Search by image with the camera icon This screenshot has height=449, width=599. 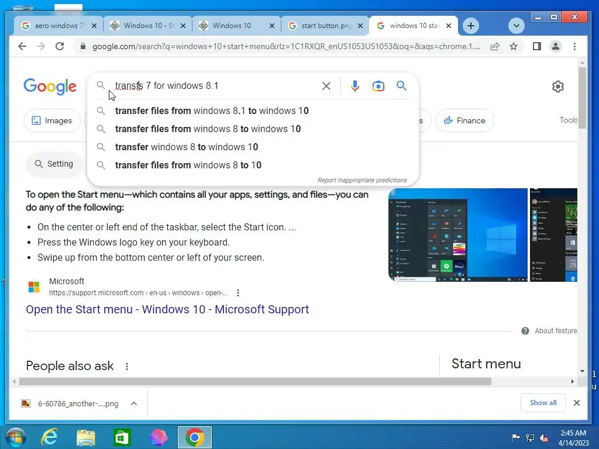click(378, 86)
